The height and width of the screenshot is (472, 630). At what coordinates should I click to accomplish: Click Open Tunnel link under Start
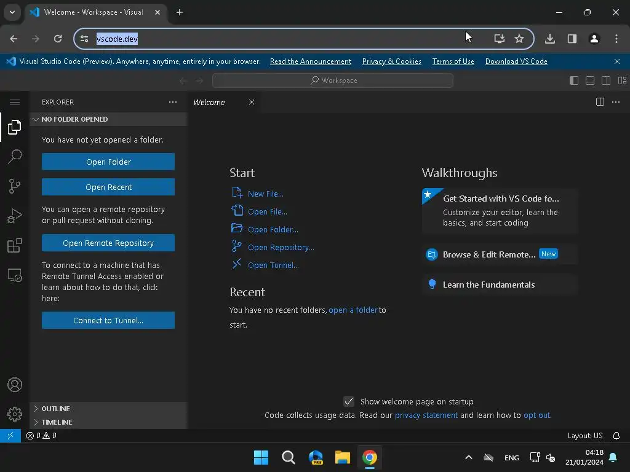click(273, 265)
